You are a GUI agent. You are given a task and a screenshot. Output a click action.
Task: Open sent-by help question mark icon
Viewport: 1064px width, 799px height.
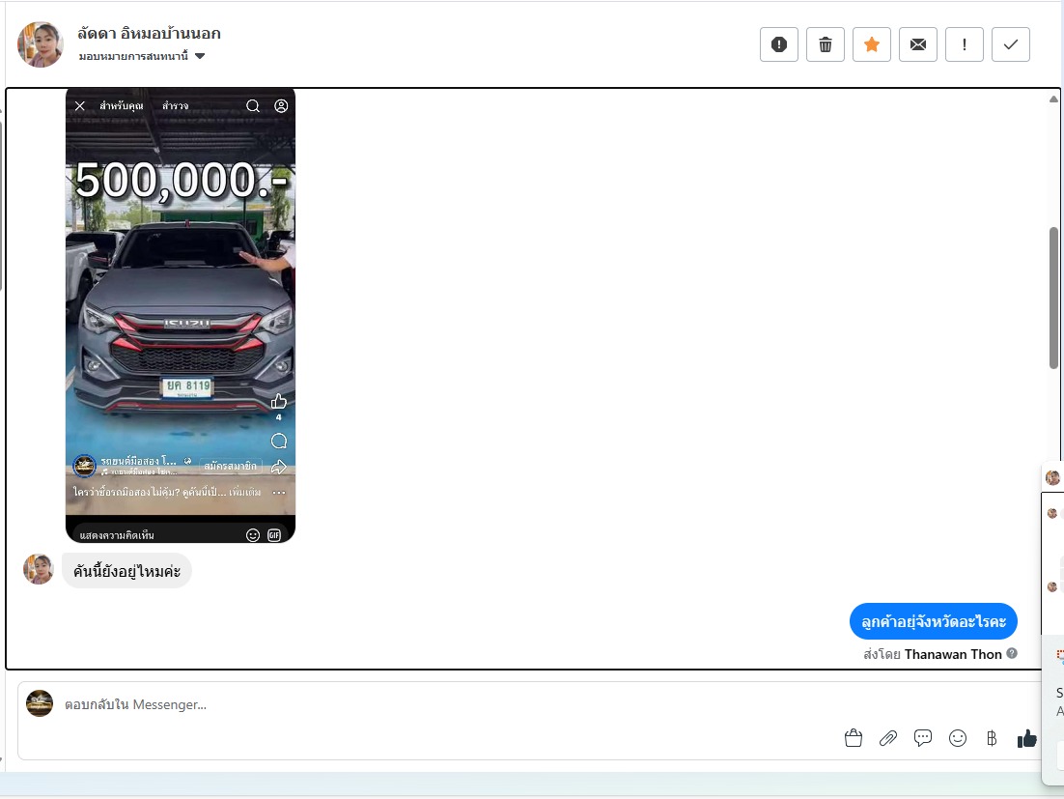[x=1012, y=653]
